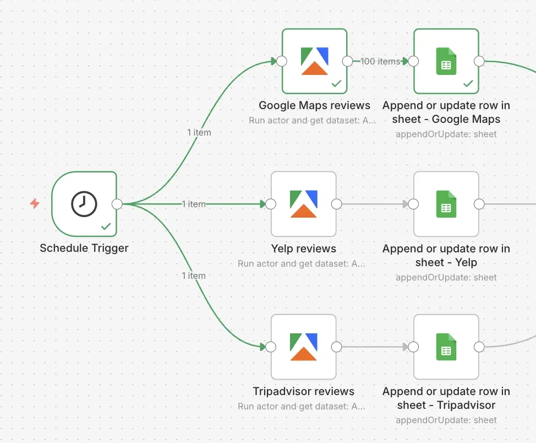Click the 'Google Maps reviews' node label
The image size is (536, 443).
coord(314,105)
